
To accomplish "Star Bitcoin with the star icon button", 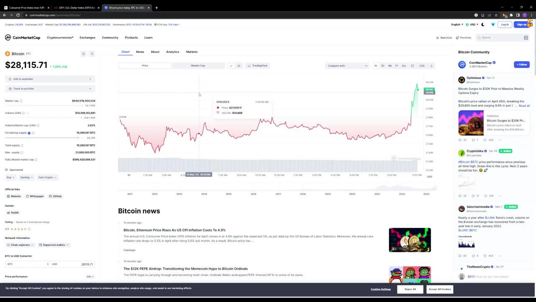I will pyautogui.click(x=83, y=54).
